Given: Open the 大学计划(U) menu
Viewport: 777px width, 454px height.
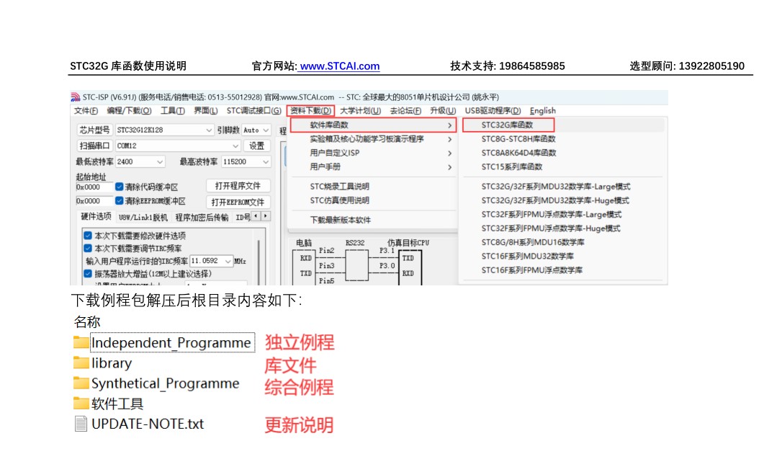Looking at the screenshot, I should click(x=360, y=110).
